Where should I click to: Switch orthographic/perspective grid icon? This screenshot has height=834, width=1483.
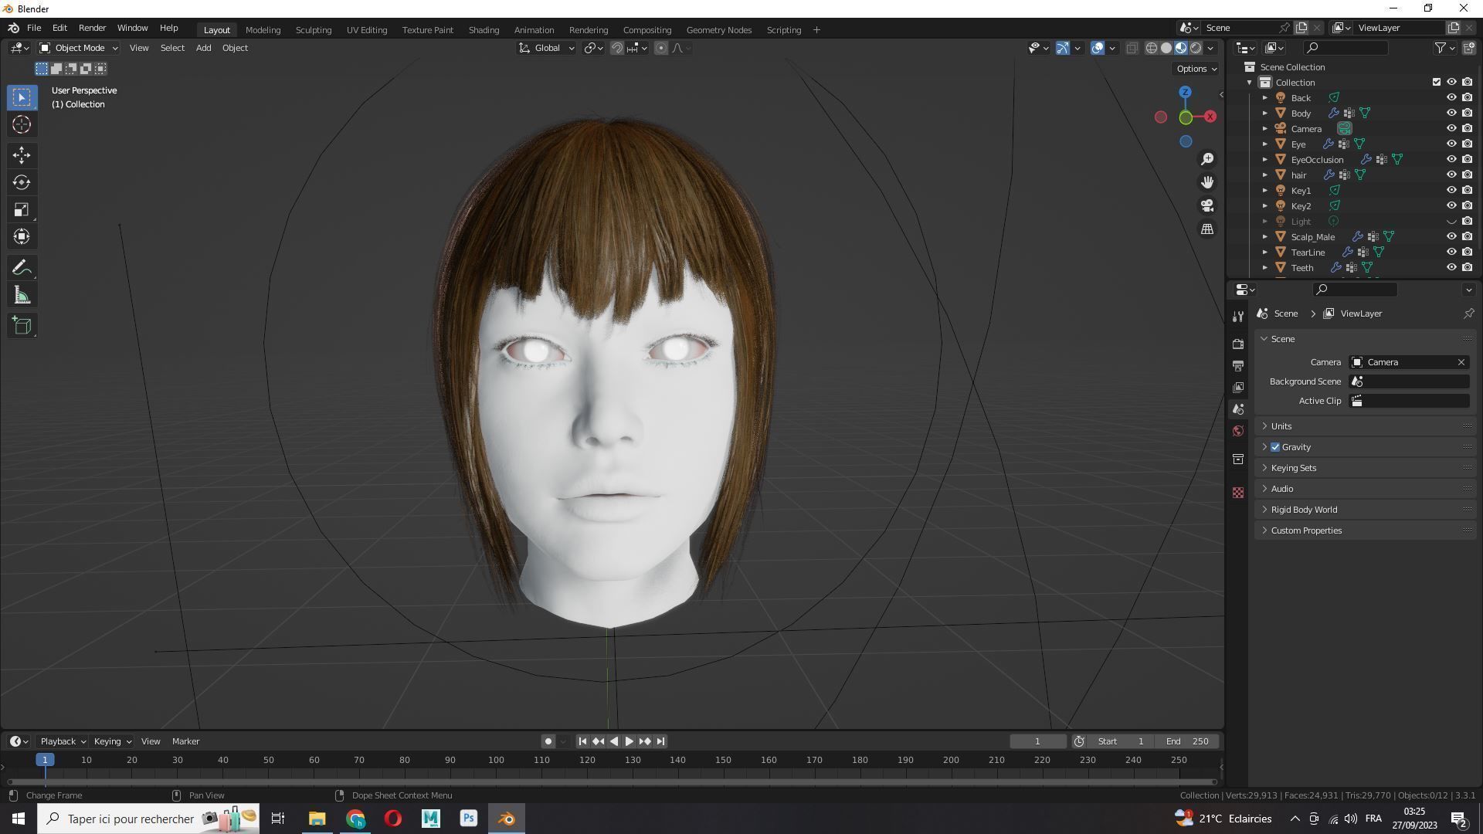click(x=1207, y=229)
